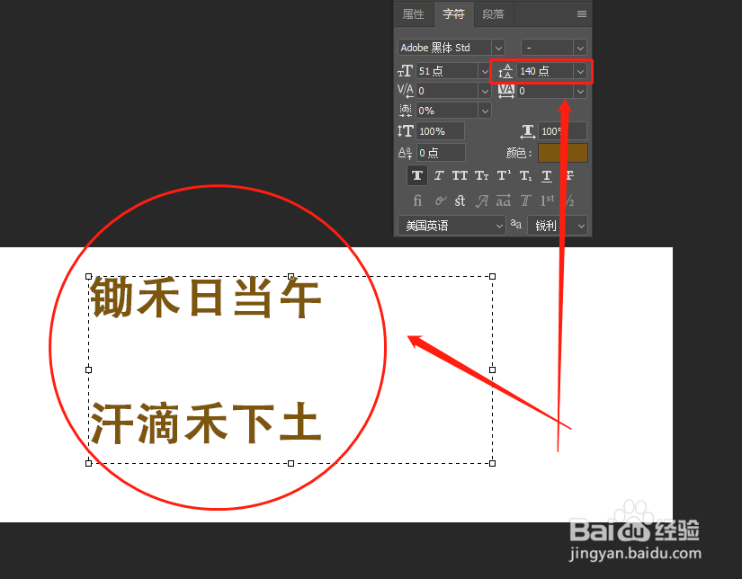The image size is (742, 579).
Task: Toggle Superscript style
Action: coord(504,175)
